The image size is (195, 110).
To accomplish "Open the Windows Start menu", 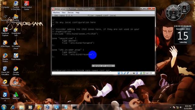I will (x=4, y=107).
